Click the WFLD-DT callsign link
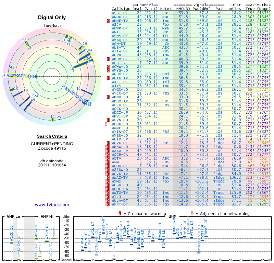The height and width of the screenshot is (263, 274). (x=120, y=105)
